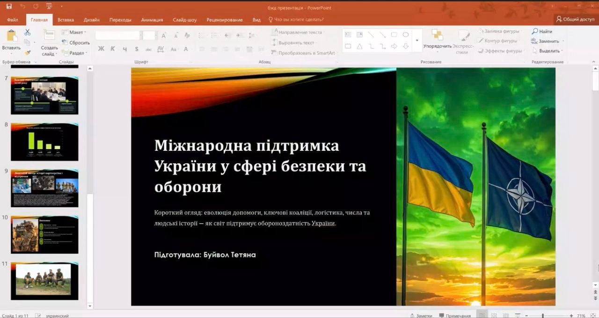Click Создать слайд new slide button
Viewport: 599px width, 318px height.
(49, 42)
